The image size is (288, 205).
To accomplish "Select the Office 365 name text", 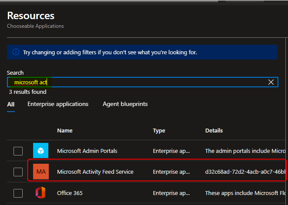I will click(70, 193).
